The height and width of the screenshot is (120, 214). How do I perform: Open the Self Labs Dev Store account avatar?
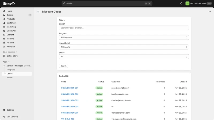click(188, 3)
